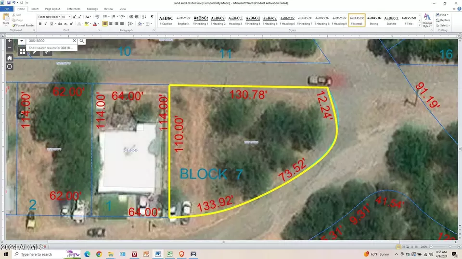
Task: Click the Format Painter tool
Action: coord(23,25)
